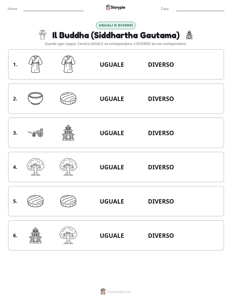Click the bowl image in row 2
This screenshot has height=301, width=232.
35,98
